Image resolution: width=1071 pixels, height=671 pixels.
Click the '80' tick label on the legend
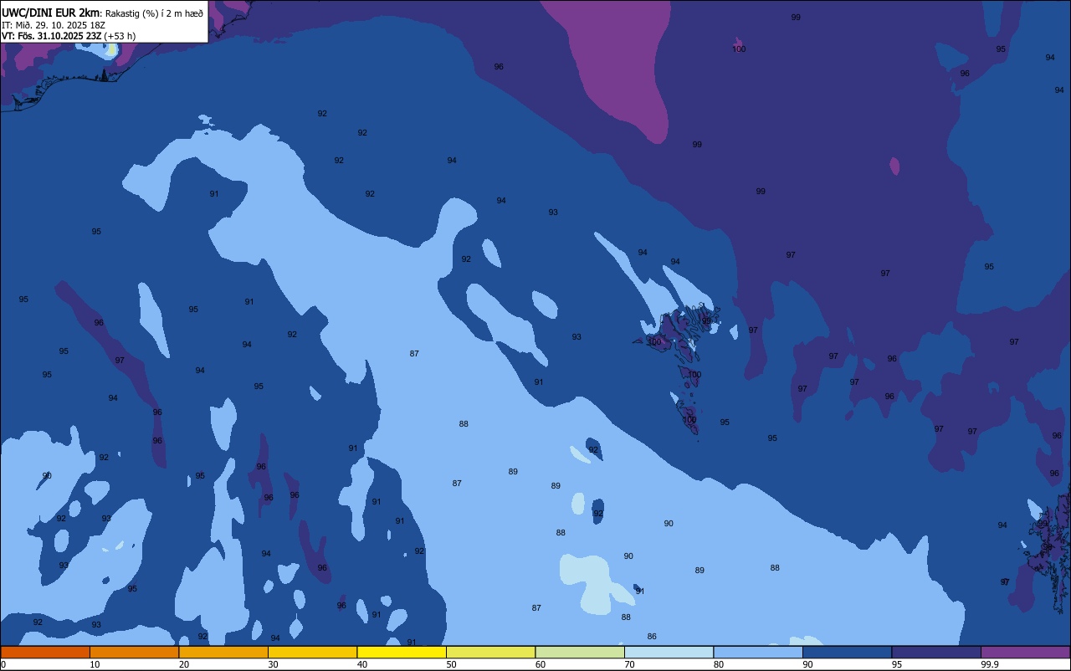719,664
